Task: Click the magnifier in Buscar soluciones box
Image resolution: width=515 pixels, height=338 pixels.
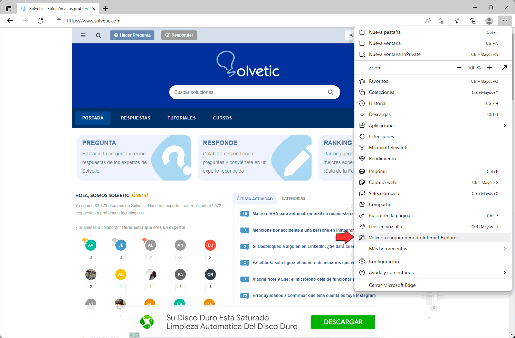Action: pos(331,92)
